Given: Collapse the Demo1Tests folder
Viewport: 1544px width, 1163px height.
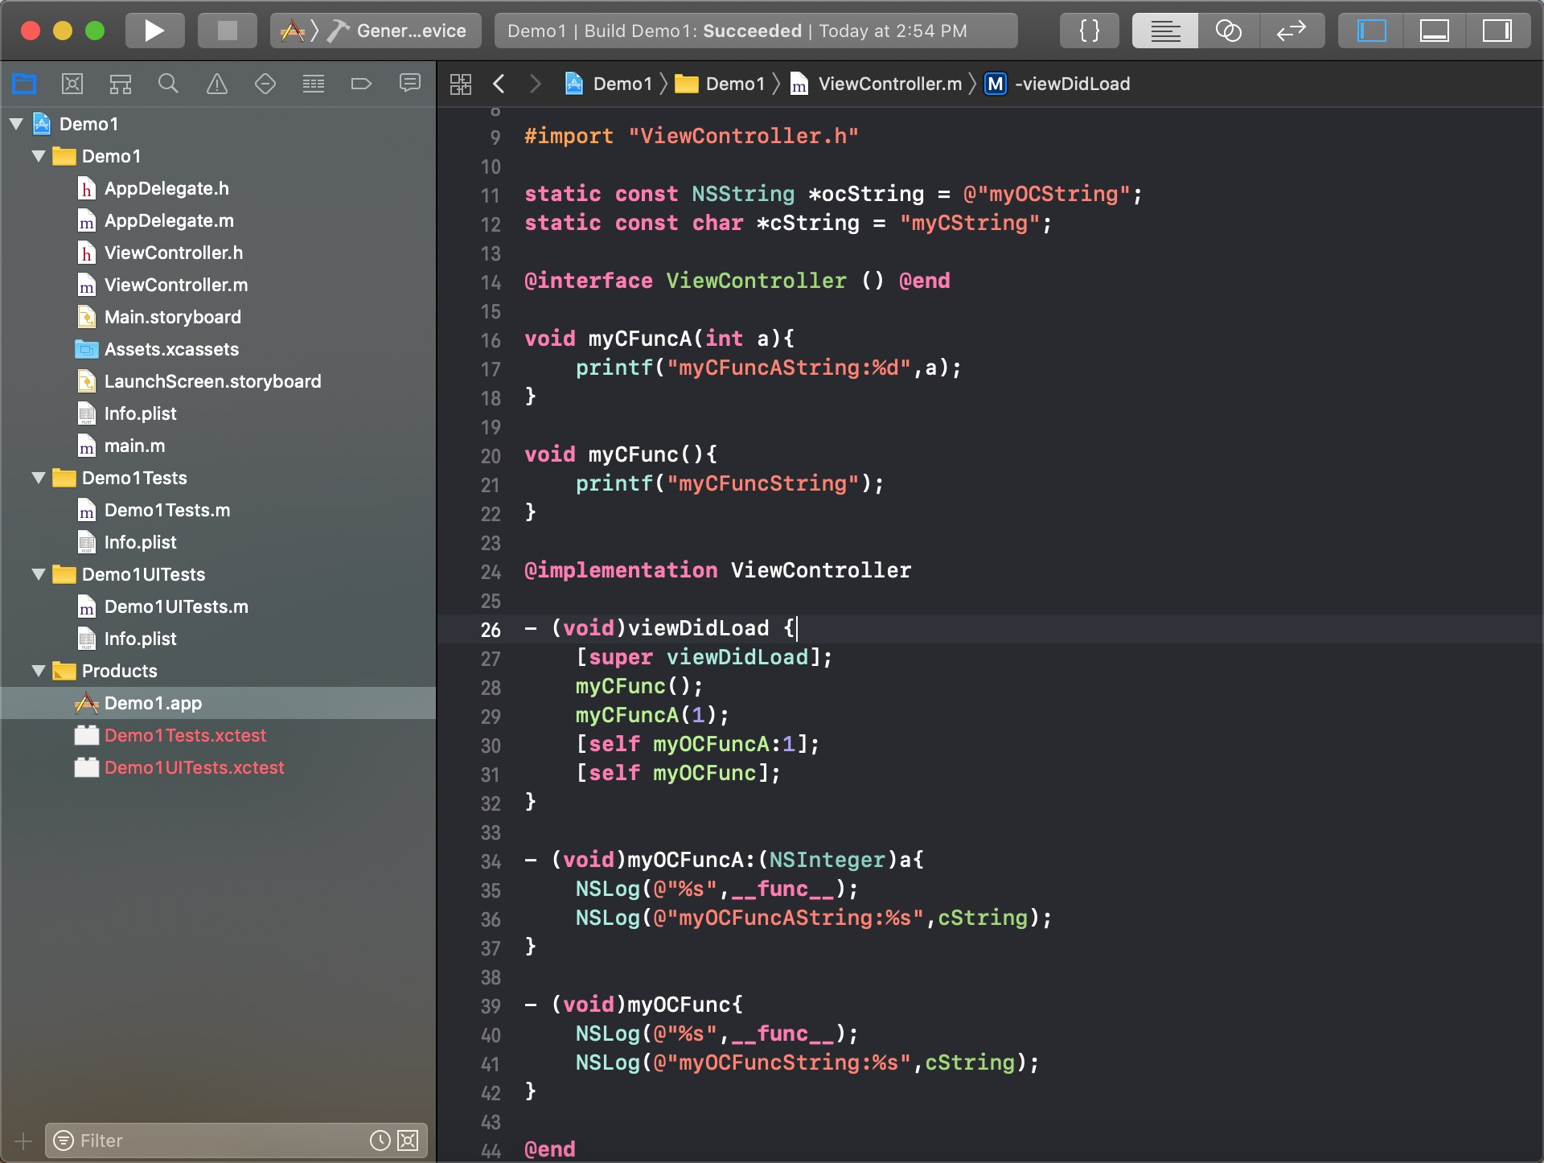Looking at the screenshot, I should pos(38,478).
